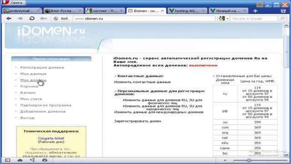Open the Корзина link
The image size is (291, 164).
[29, 87]
